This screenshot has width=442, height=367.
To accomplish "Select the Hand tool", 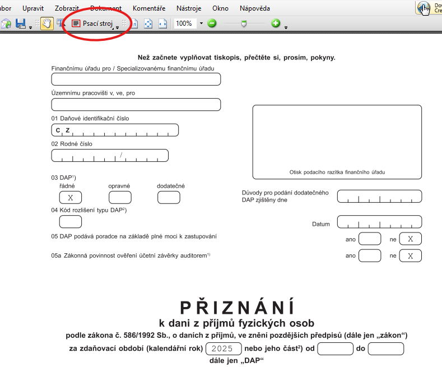I will (x=47, y=24).
